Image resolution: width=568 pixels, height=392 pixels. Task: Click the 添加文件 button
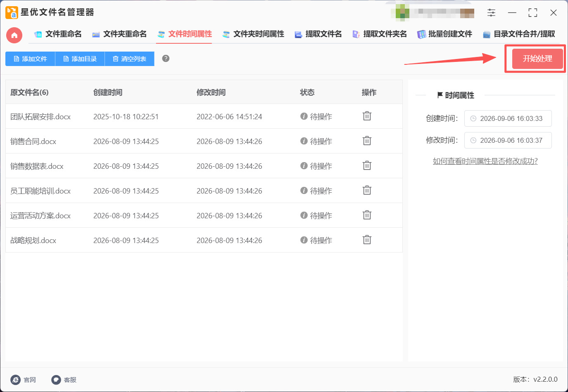30,59
